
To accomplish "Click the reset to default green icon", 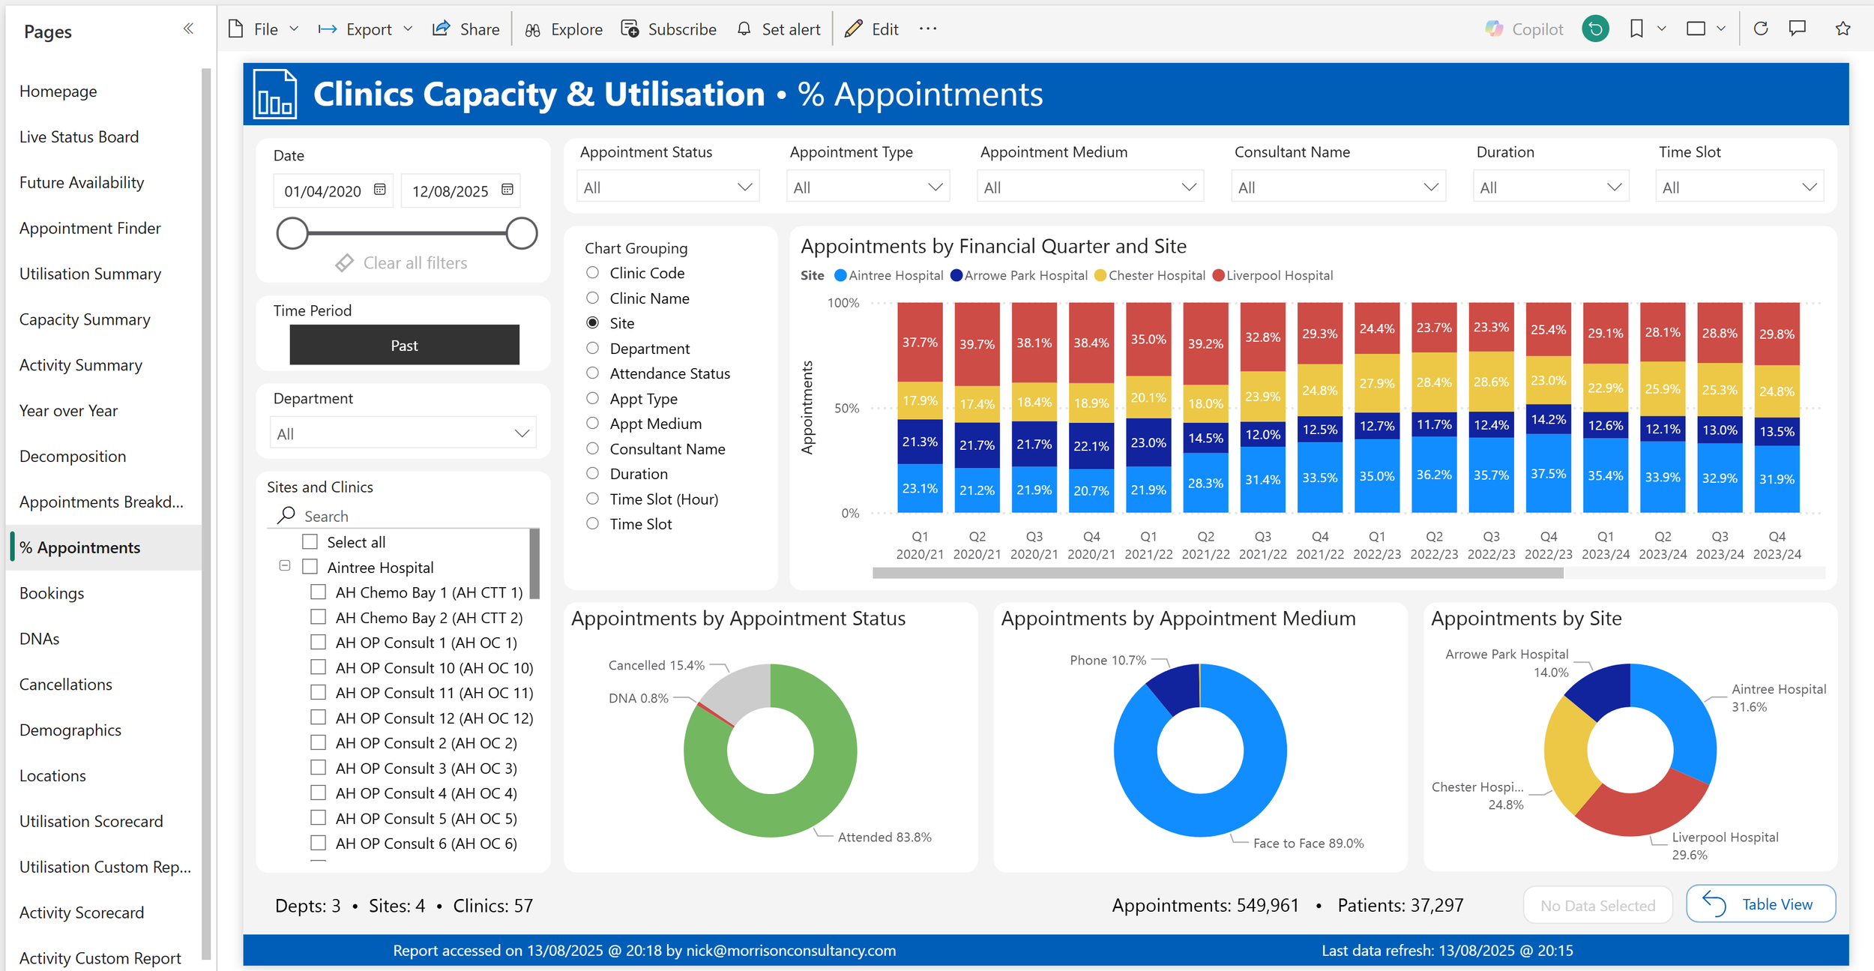I will pyautogui.click(x=1595, y=29).
